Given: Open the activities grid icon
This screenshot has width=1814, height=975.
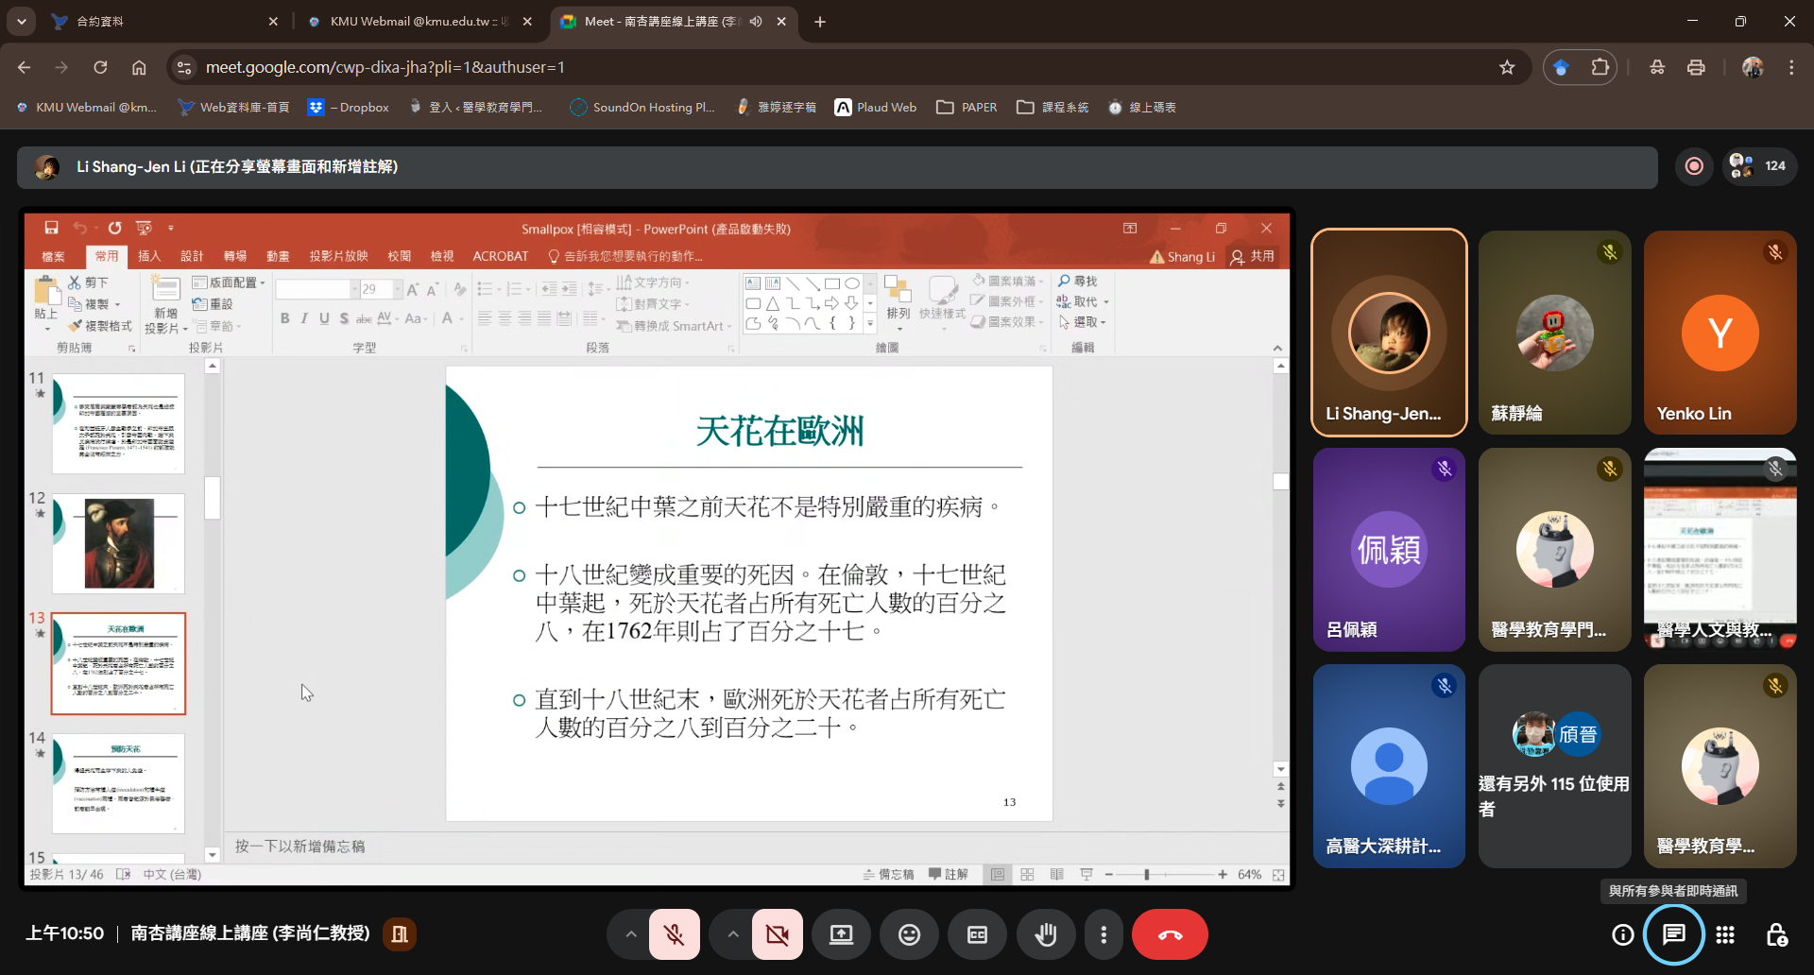Looking at the screenshot, I should pos(1725,934).
